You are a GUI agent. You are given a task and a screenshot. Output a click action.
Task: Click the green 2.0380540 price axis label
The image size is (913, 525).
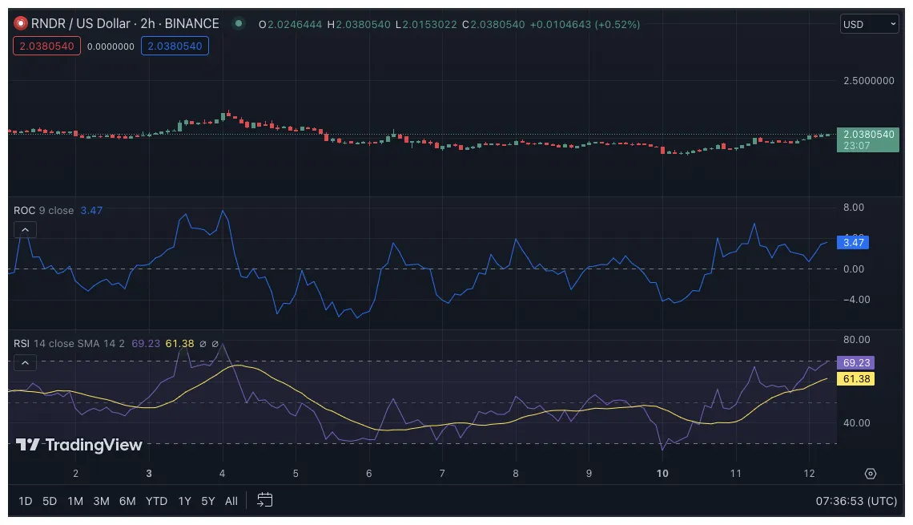click(x=867, y=135)
